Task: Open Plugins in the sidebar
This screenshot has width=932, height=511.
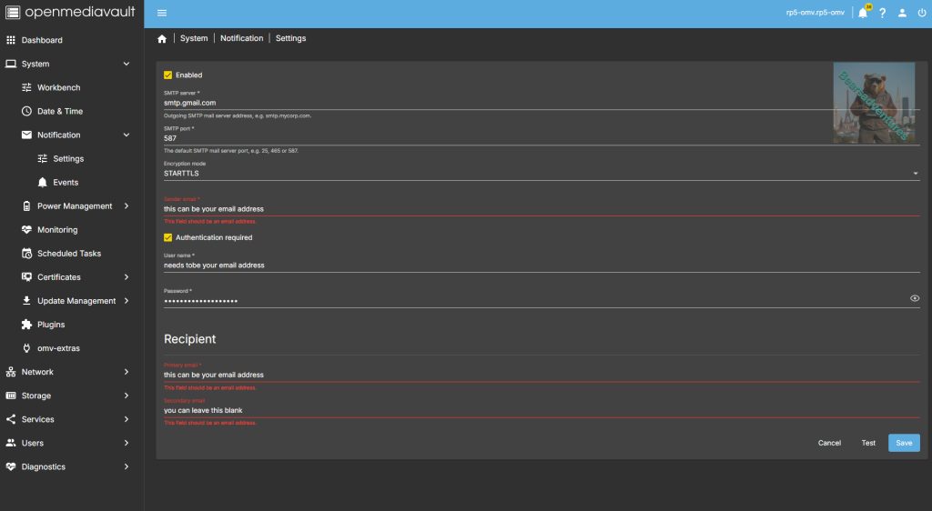Action: tap(51, 325)
